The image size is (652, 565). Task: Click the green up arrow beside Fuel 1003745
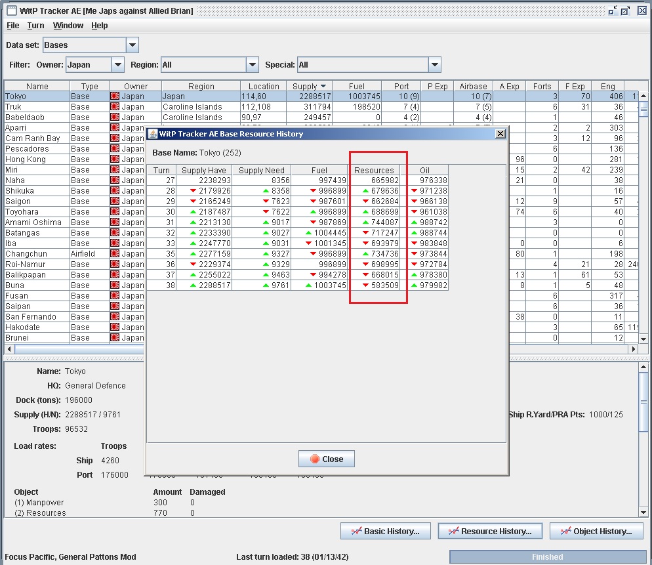pyautogui.click(x=308, y=285)
